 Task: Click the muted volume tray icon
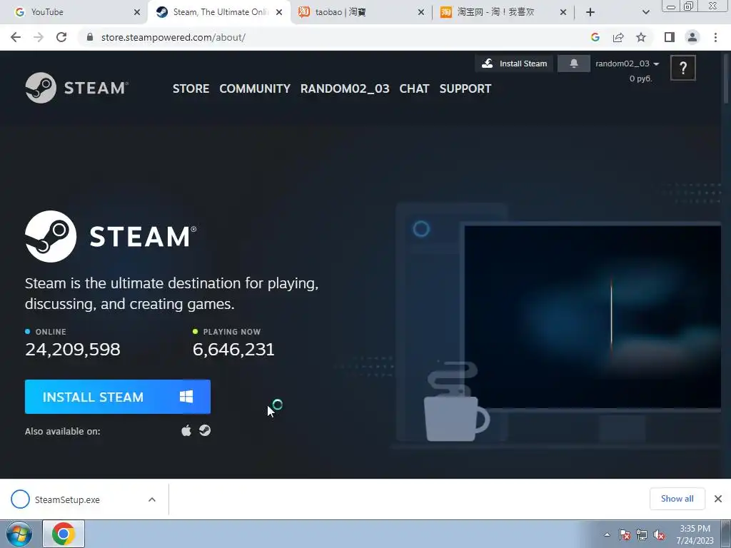659,534
